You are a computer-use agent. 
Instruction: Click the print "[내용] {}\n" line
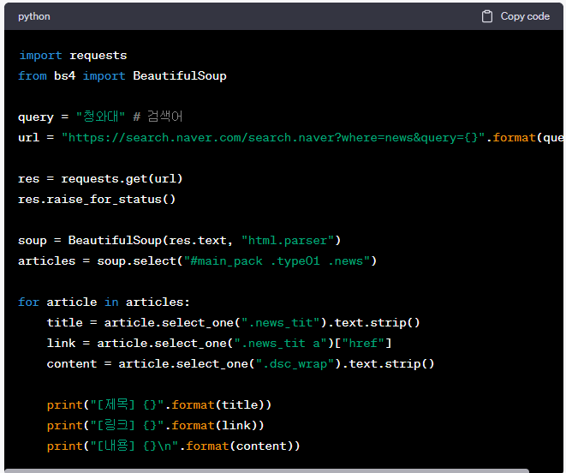coord(173,446)
